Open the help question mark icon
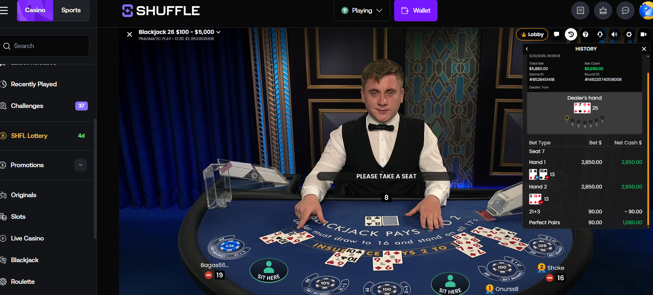The image size is (653, 295). click(585, 34)
